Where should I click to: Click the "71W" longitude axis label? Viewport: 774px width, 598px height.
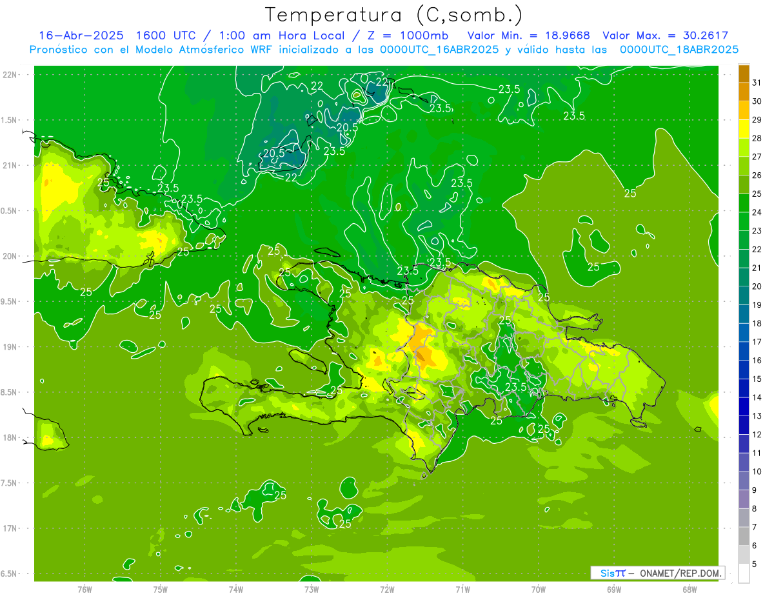coord(462,590)
